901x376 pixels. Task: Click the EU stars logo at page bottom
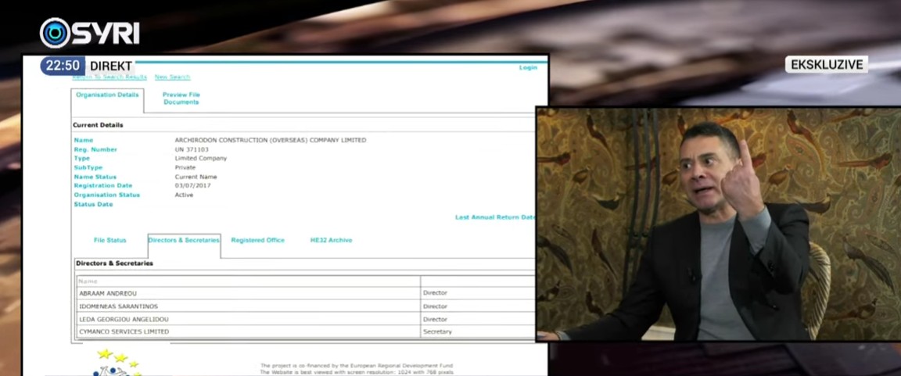click(x=117, y=362)
